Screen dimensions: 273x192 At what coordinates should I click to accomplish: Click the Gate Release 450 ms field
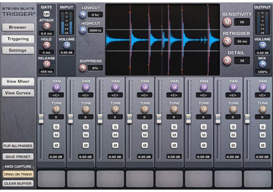tap(46, 71)
